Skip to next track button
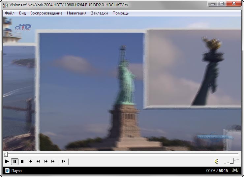 coord(53,162)
